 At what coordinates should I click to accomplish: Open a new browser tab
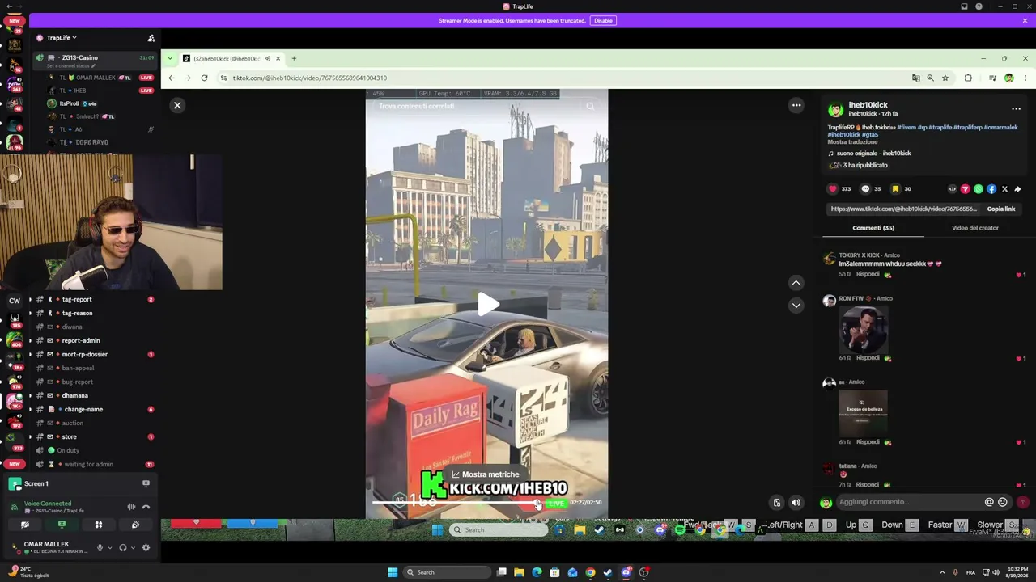[x=294, y=58]
